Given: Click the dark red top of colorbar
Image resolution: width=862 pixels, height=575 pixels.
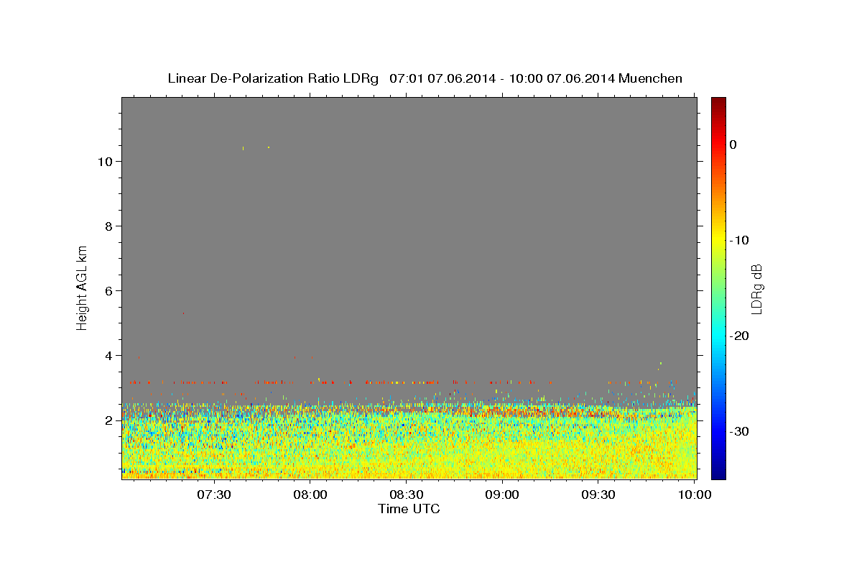Looking at the screenshot, I should pyautogui.click(x=718, y=102).
